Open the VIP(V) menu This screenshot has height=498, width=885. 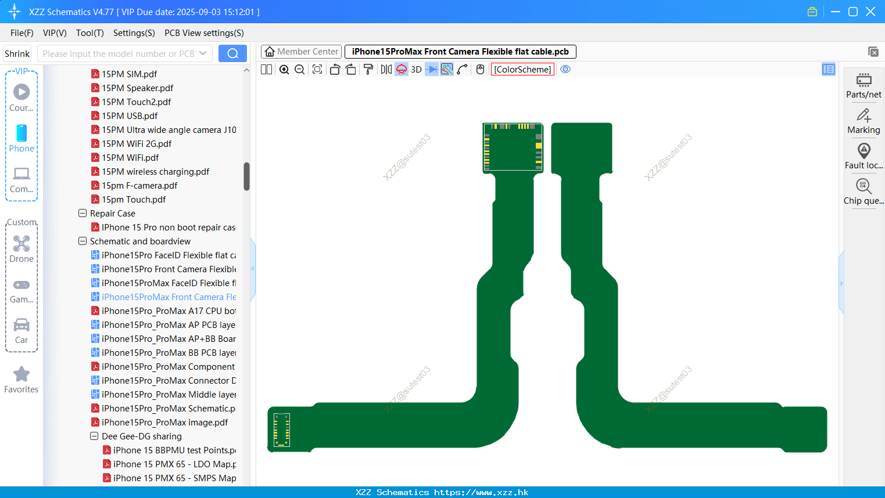coord(55,33)
